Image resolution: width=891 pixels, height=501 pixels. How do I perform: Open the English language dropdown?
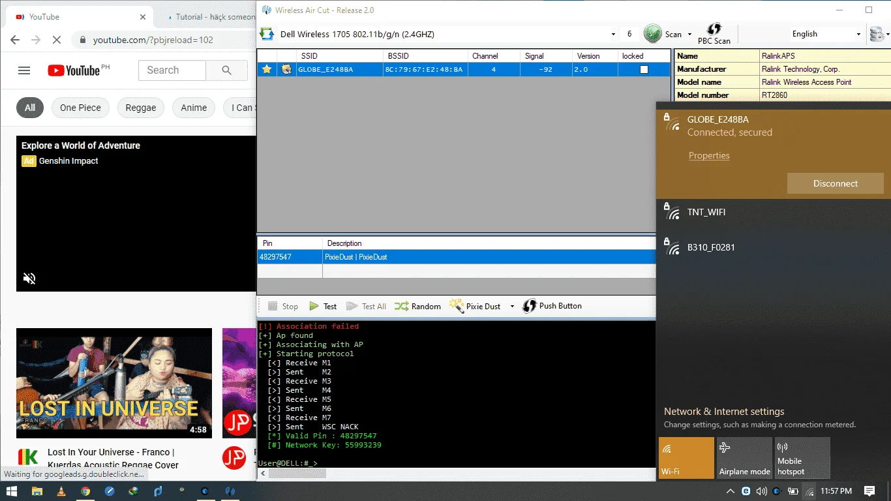click(x=826, y=34)
